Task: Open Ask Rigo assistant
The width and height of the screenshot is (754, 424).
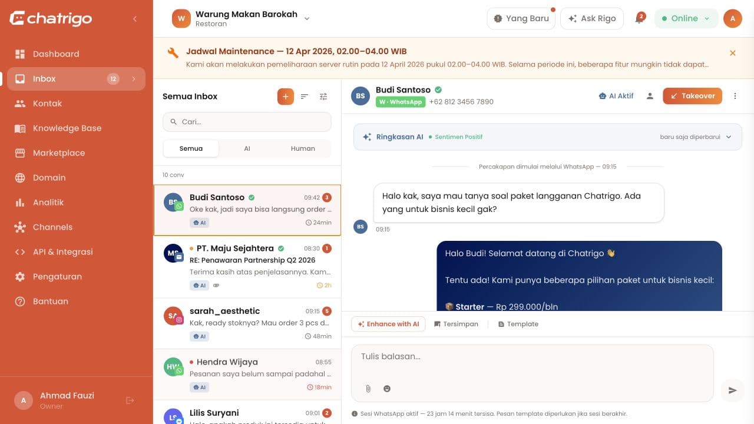Action: pos(592,18)
